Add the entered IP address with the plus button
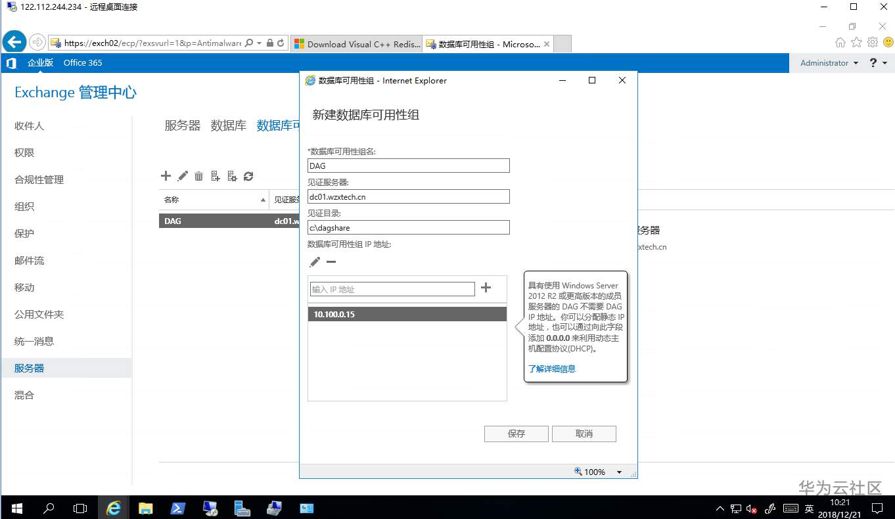Image resolution: width=895 pixels, height=519 pixels. (484, 288)
